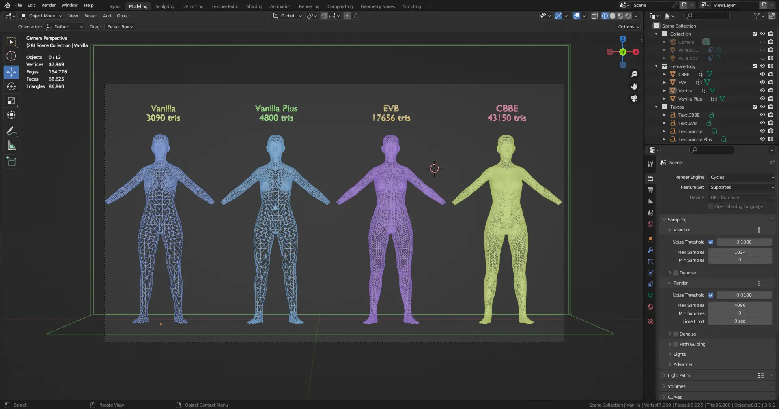Select the Measure tool
This screenshot has height=409, width=779.
[11, 146]
